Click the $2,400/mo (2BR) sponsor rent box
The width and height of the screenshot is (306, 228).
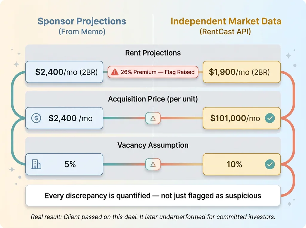click(64, 72)
